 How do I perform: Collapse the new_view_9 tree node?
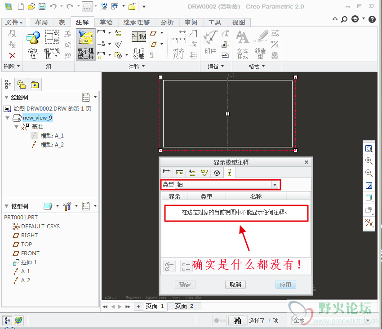point(8,118)
